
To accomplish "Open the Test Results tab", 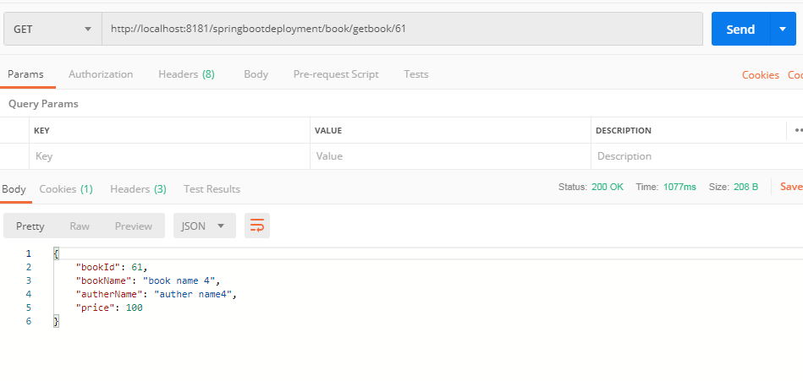I will [x=212, y=189].
